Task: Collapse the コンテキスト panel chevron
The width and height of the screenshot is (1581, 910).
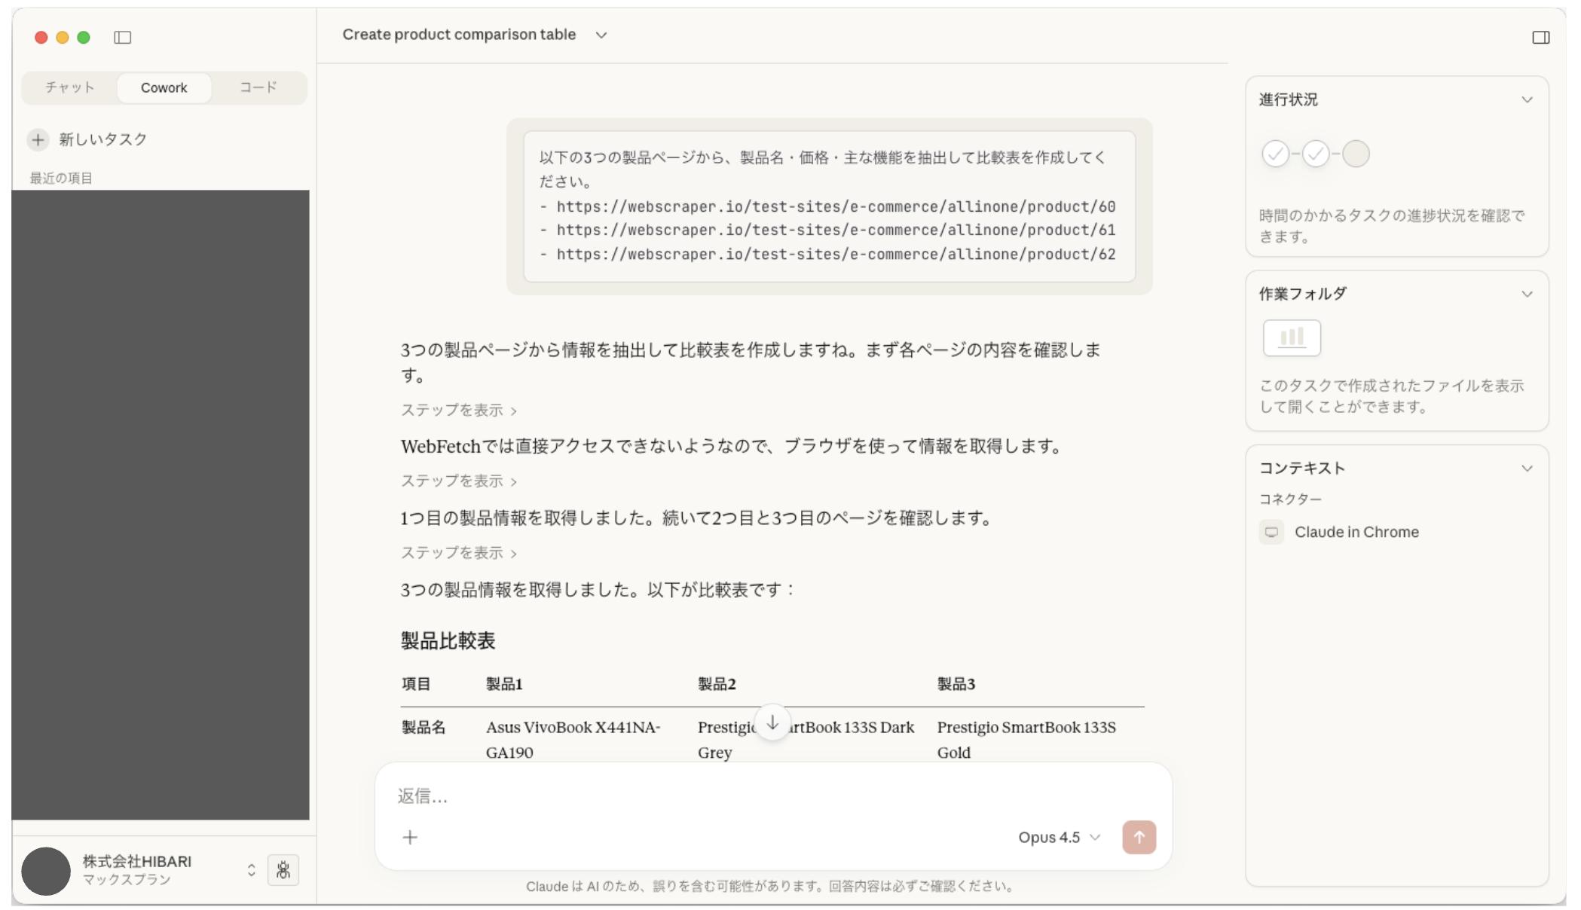Action: click(x=1527, y=468)
